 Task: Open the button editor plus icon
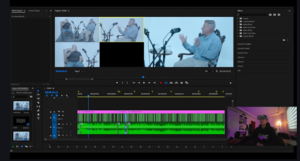tap(231, 83)
